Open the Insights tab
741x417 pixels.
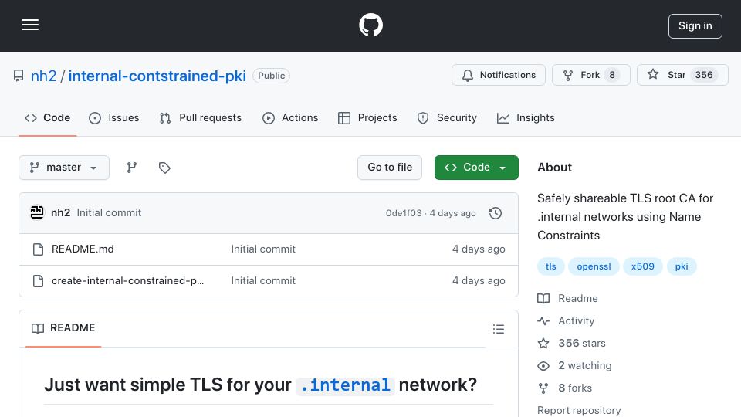point(526,117)
